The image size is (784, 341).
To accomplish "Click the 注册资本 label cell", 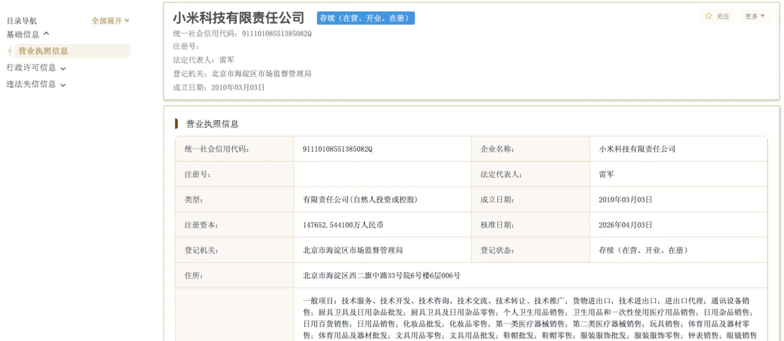I will (234, 225).
